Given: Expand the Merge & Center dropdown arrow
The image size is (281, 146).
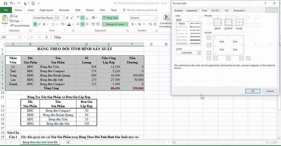Looking at the screenshot, I should click(127, 24).
